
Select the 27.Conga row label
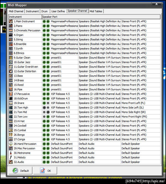(x=19, y=140)
